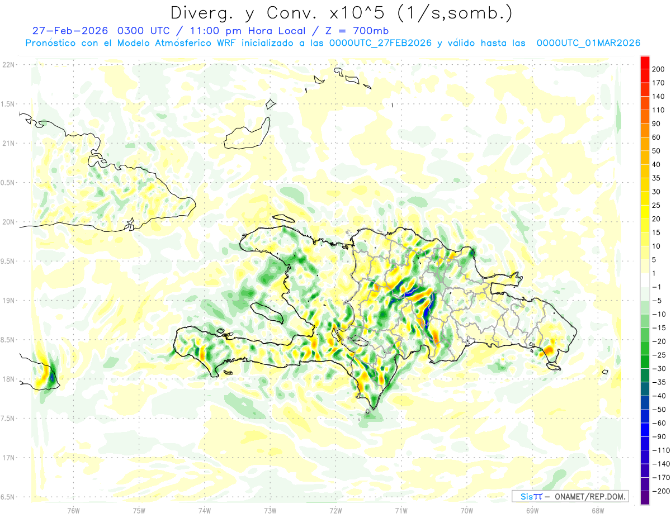This screenshot has width=671, height=518.
Task: Click the 8.5N latitude label
Action: point(8,340)
